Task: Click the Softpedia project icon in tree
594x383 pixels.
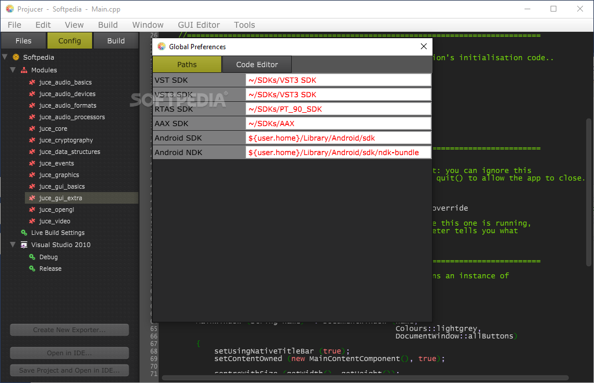Action: [16, 57]
